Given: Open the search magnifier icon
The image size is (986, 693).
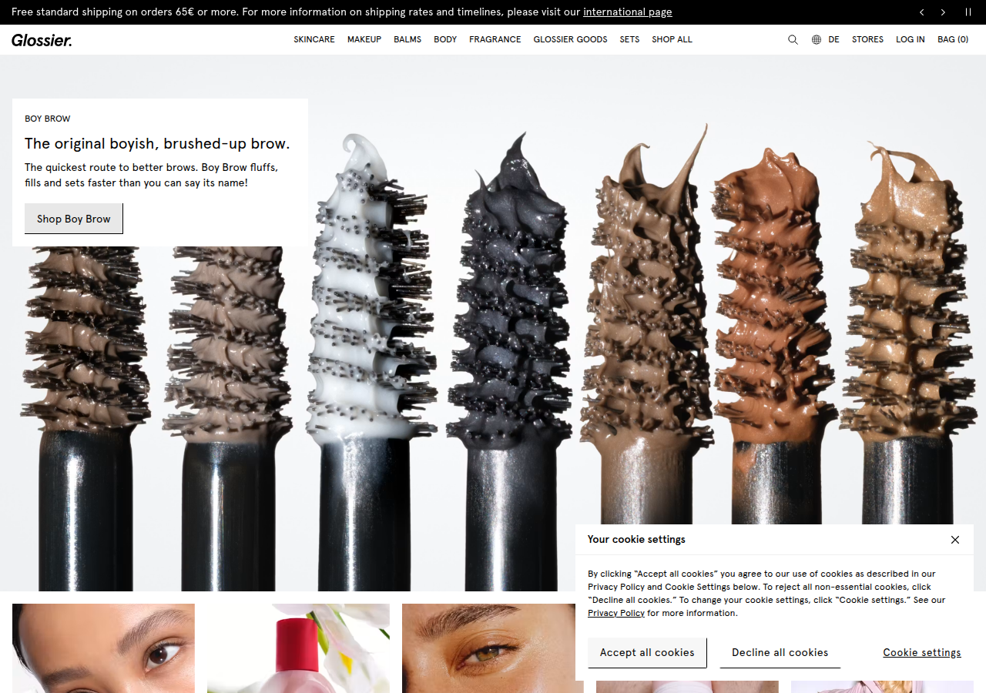Looking at the screenshot, I should (x=793, y=39).
